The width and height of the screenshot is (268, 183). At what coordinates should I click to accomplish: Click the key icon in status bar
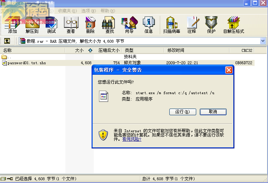click(10, 178)
